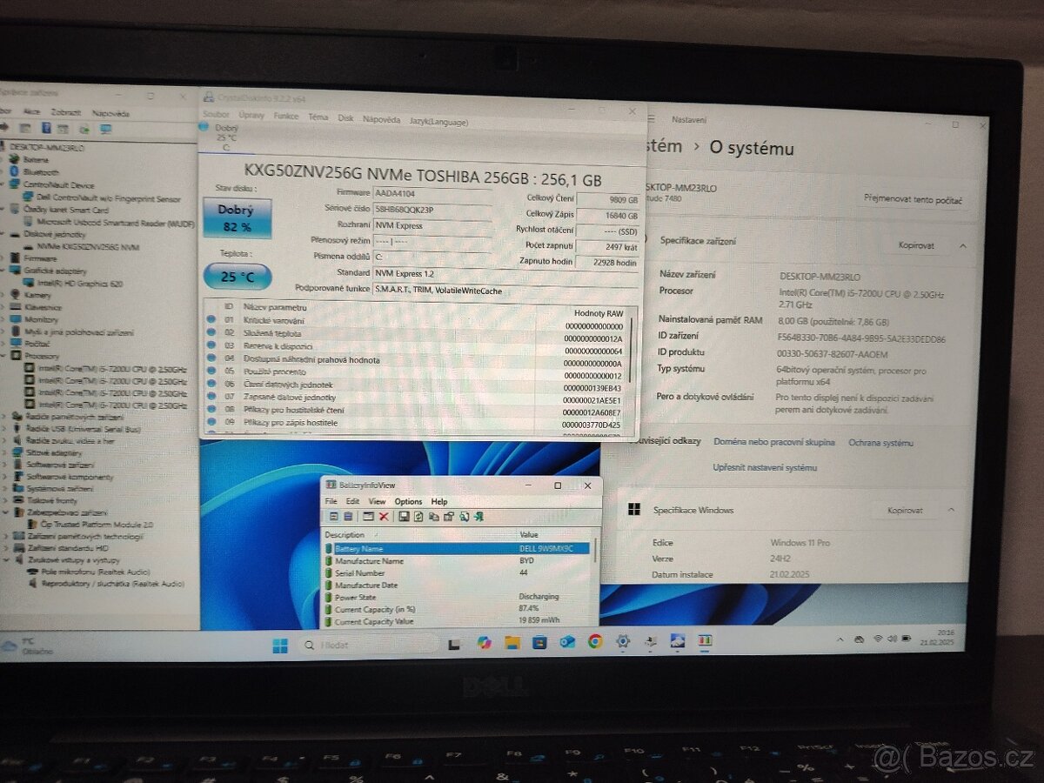Click the red X delete icon in BatteryInfoView
This screenshot has height=783, width=1044.
(384, 516)
